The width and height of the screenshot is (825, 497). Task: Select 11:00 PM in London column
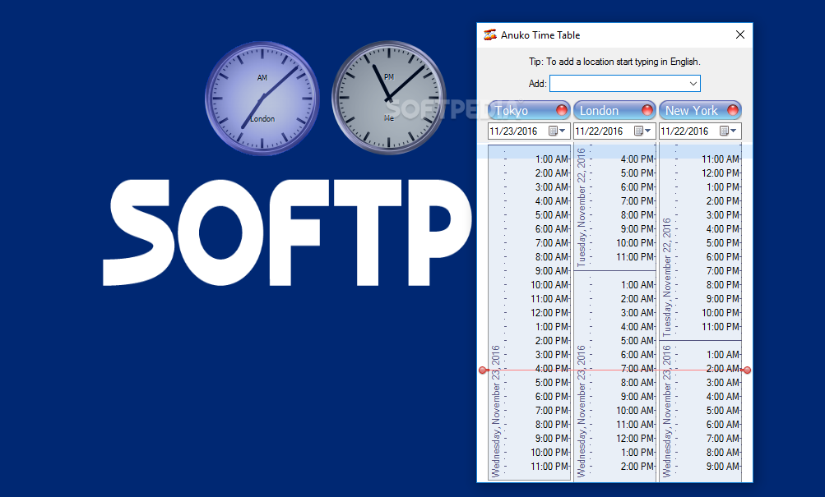[636, 257]
